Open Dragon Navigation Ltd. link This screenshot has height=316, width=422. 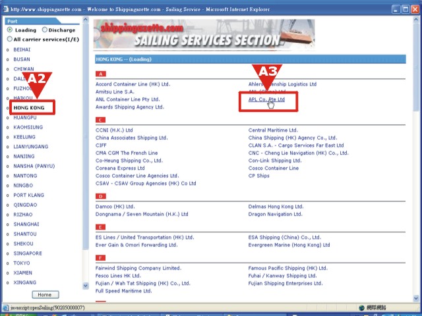(276, 214)
